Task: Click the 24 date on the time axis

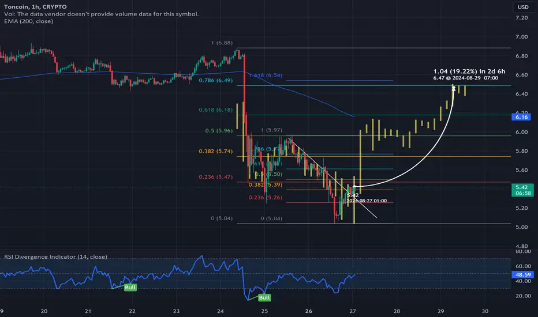Action: 221,311
